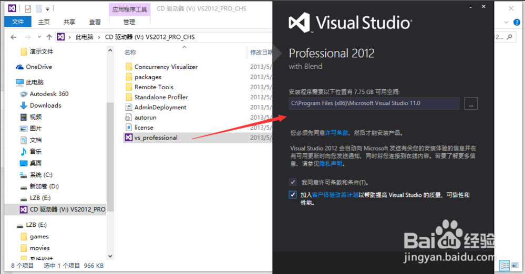Select 此电脑 in navigation pane
This screenshot has height=274, width=525.
(35, 82)
